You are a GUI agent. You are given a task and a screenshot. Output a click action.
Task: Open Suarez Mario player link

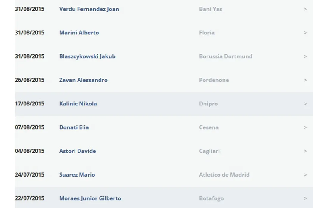pyautogui.click(x=77, y=175)
